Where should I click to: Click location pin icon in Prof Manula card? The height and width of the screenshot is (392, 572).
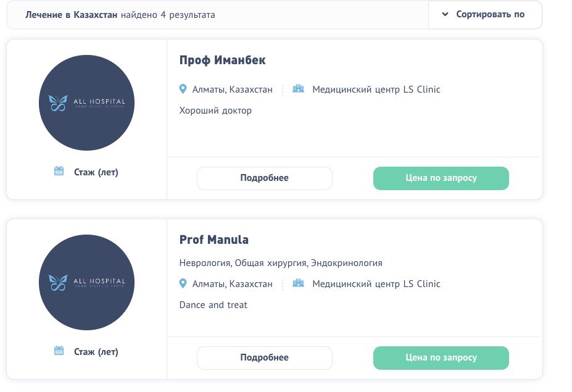tap(183, 283)
